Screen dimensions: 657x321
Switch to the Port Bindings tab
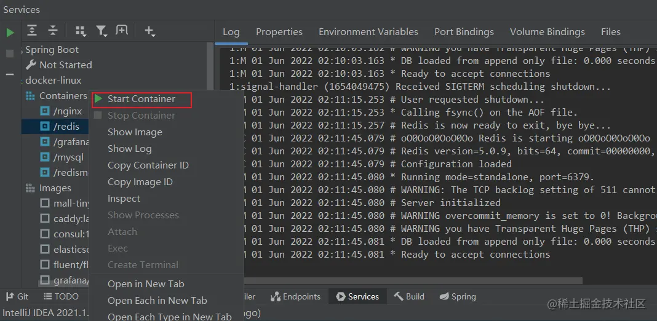click(x=464, y=32)
